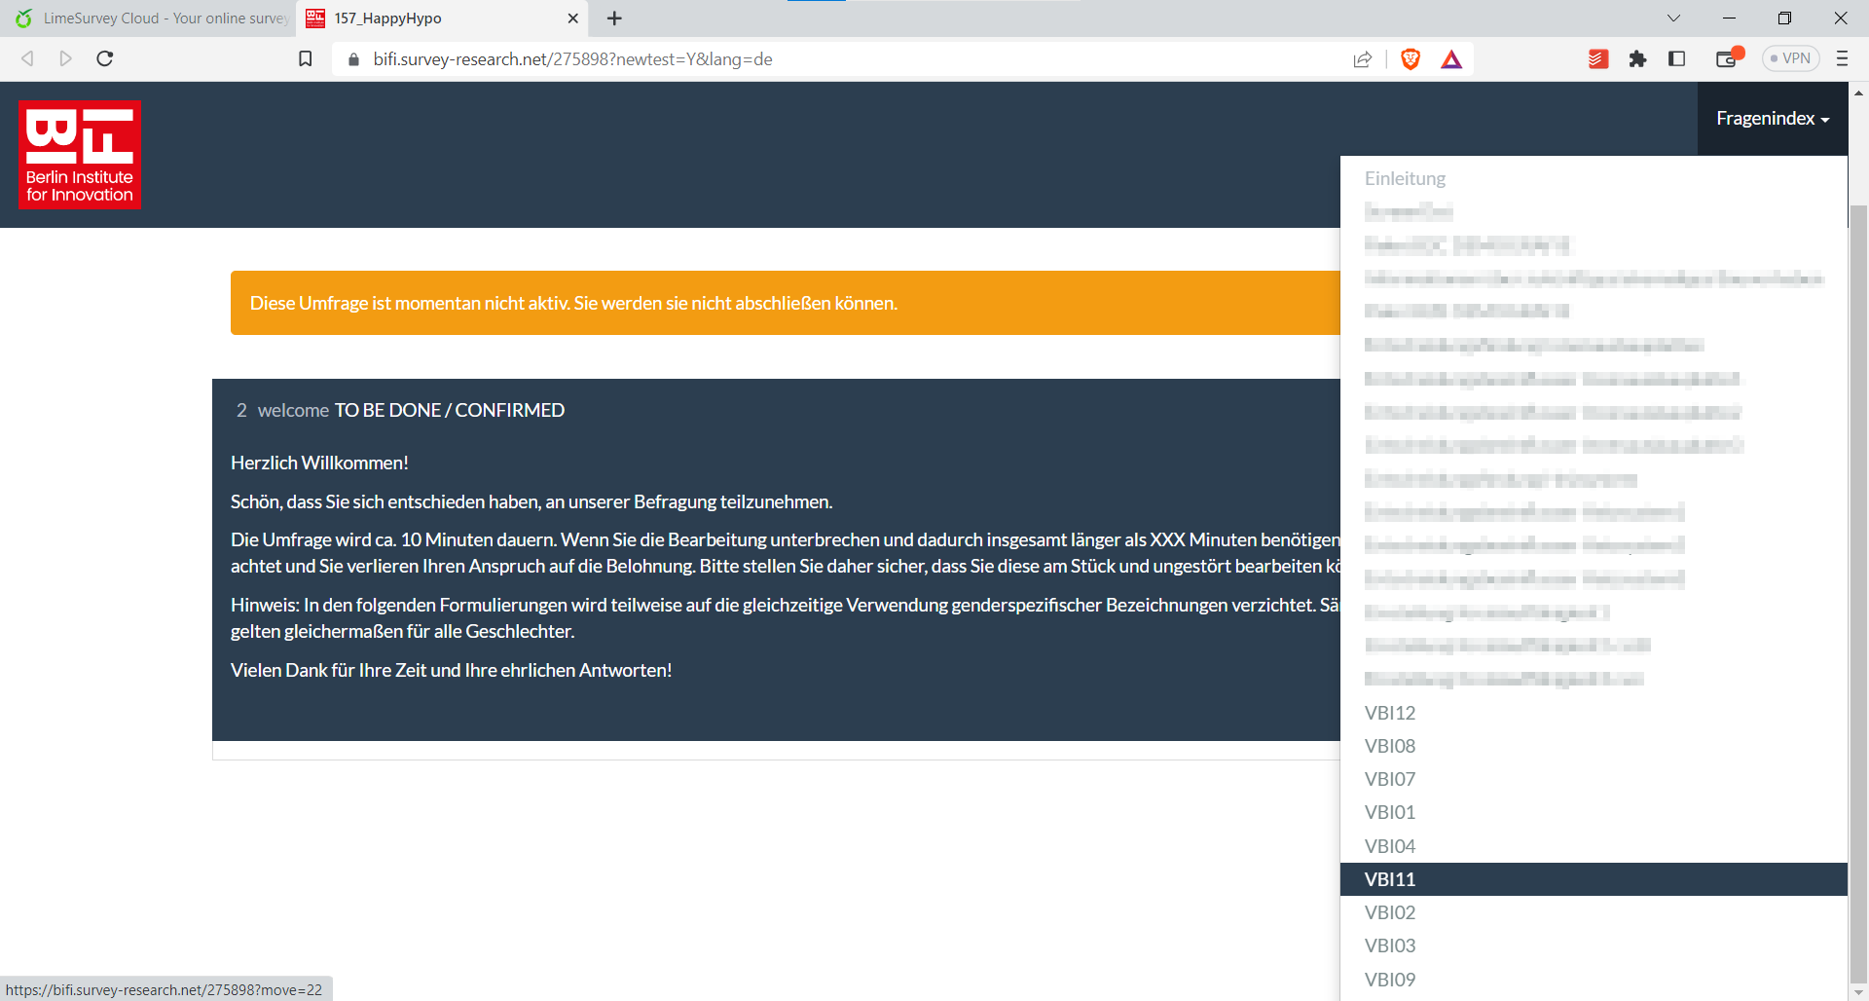This screenshot has width=1869, height=1001.
Task: Open Brave Shields lion icon
Action: 1411,59
